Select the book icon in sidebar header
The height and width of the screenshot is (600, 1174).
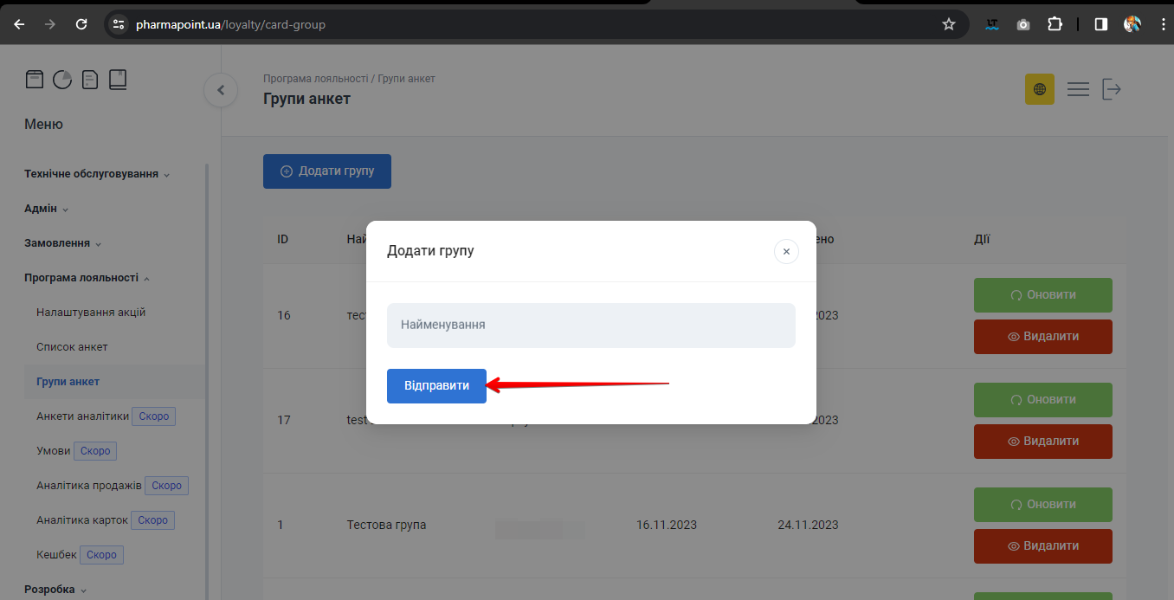(x=118, y=79)
